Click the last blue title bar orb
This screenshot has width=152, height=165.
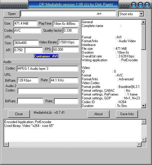coord(147,5)
